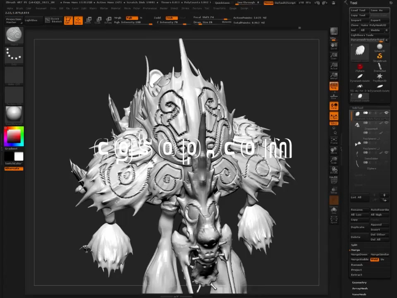Click the AAHalf icon
The image size is (397, 298).
(334, 76)
